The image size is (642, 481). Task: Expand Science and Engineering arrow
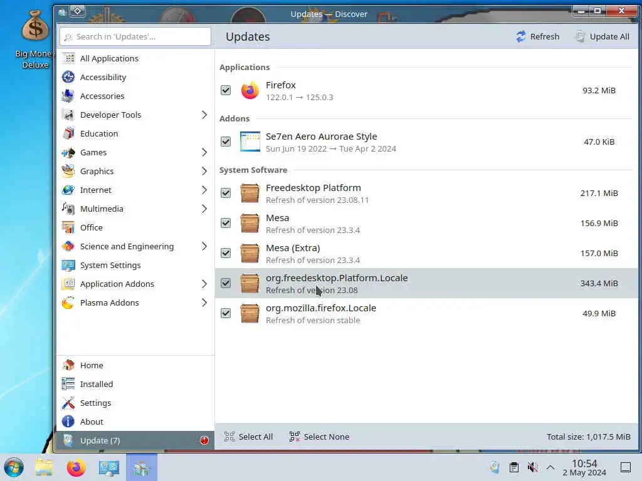[204, 246]
